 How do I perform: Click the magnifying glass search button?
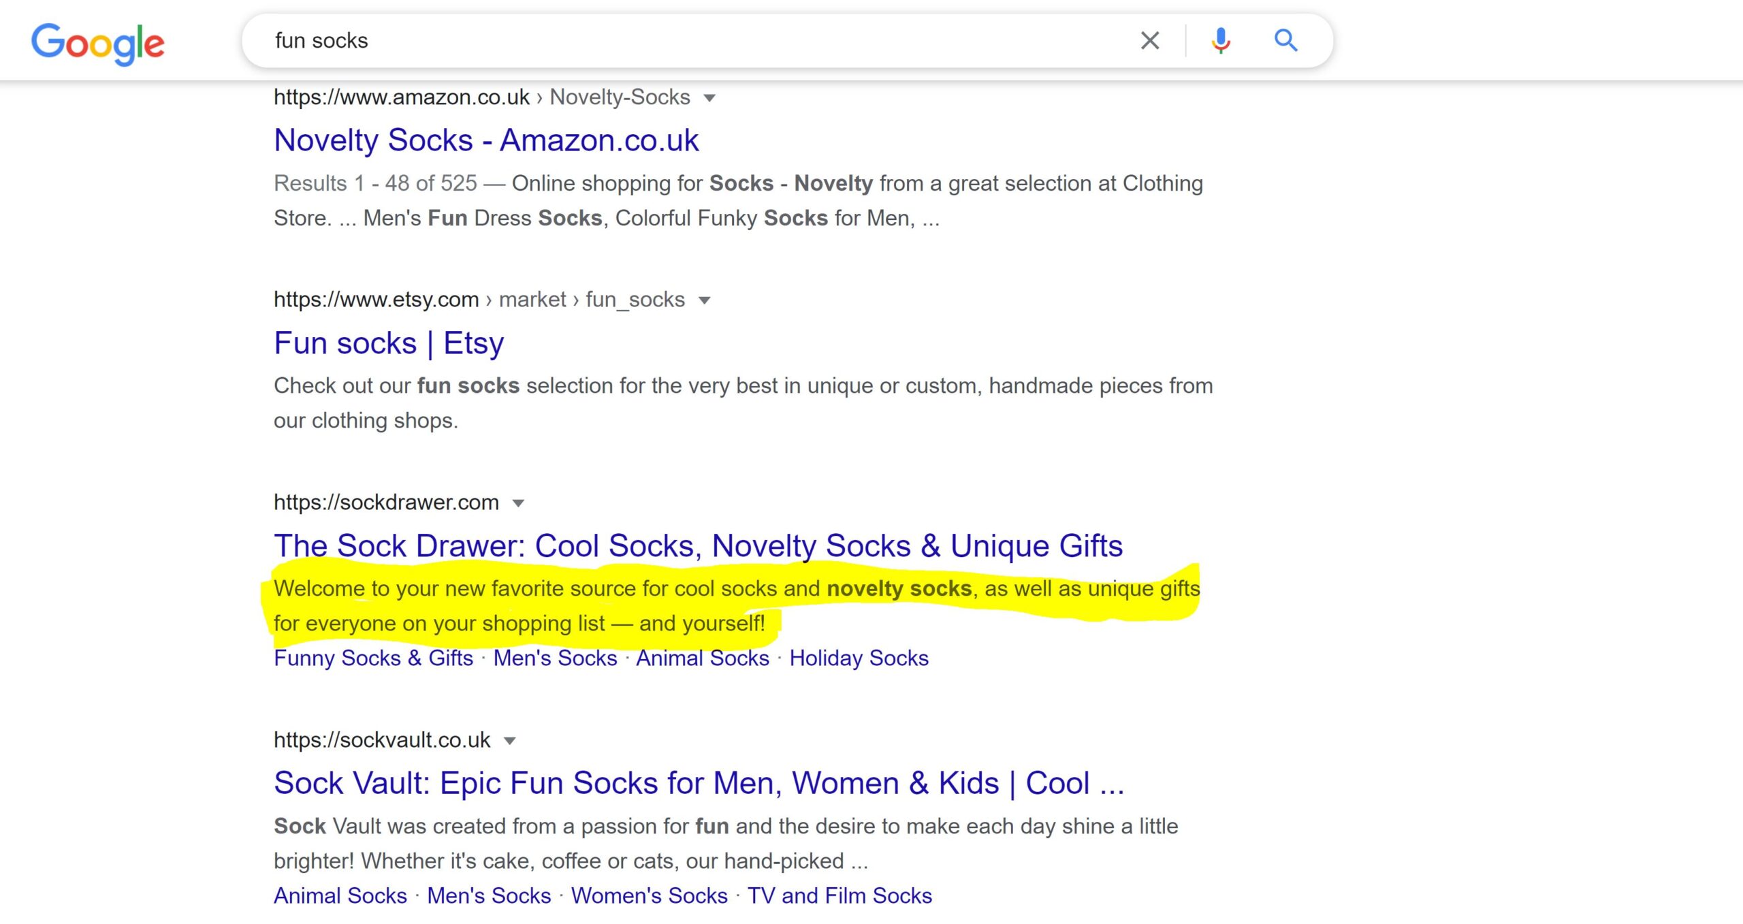click(x=1285, y=41)
